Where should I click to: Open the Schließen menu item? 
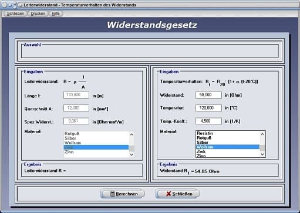pyautogui.click(x=15, y=13)
